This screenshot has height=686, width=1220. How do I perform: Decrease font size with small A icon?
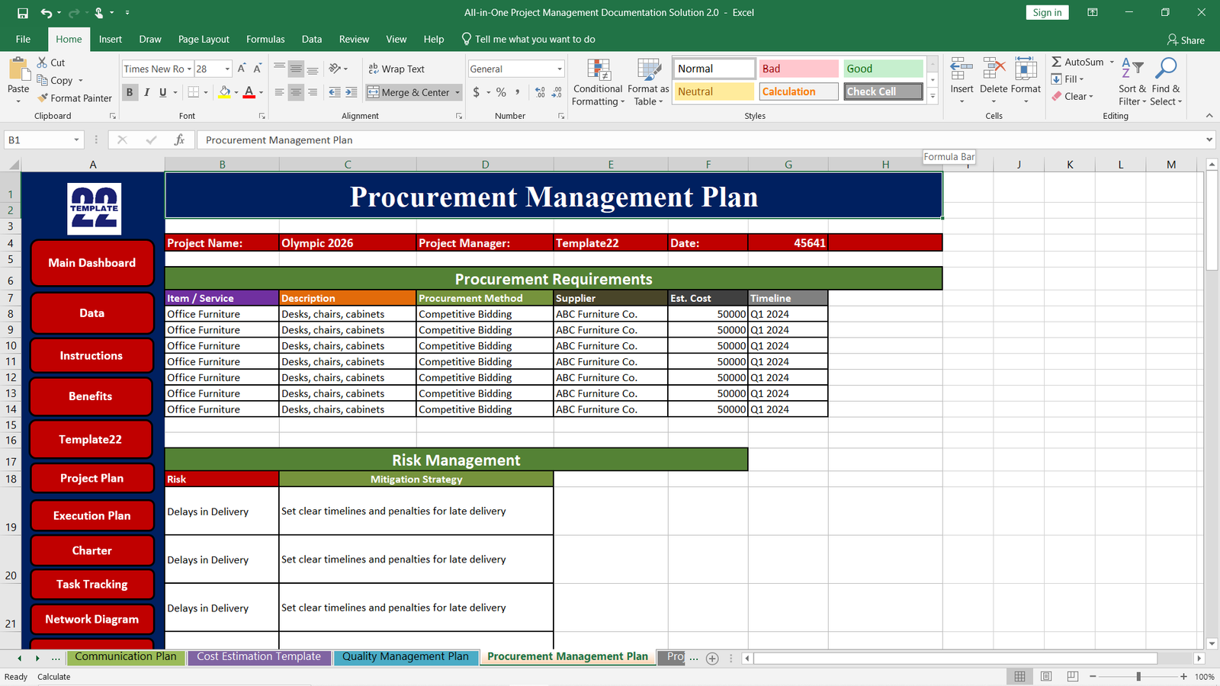pos(258,69)
